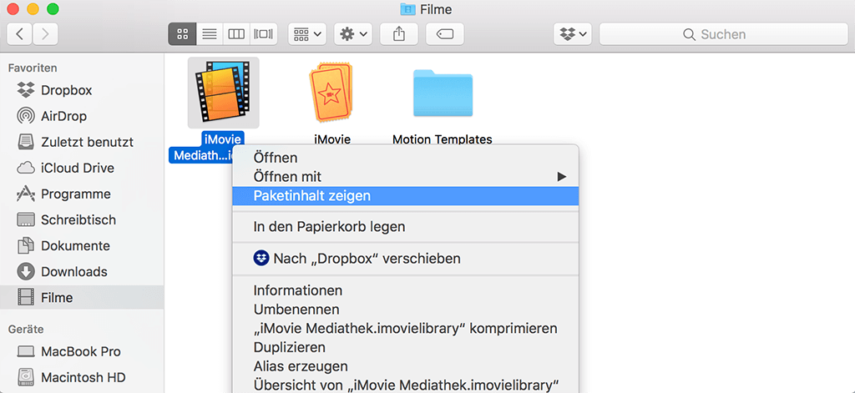
Task: Click the Edit Tags toolbar button
Action: pos(445,34)
